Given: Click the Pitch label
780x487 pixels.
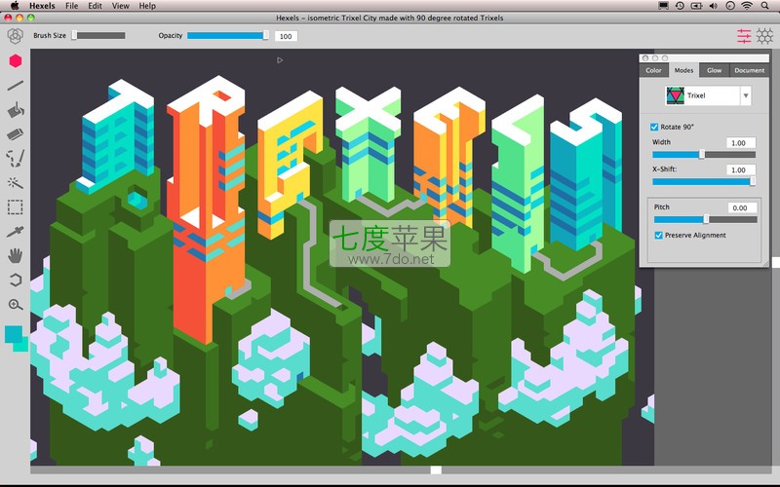Looking at the screenshot, I should tap(662, 206).
